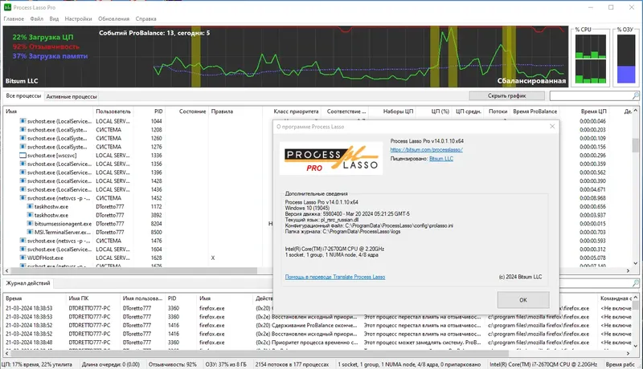643x369 pixels.
Task: Click the svchost.exe [wscsvc] process icon
Action: [x=23, y=156]
